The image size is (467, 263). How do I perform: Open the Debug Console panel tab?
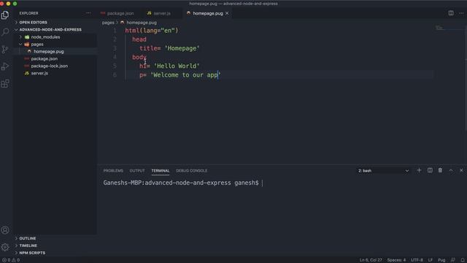click(x=191, y=170)
